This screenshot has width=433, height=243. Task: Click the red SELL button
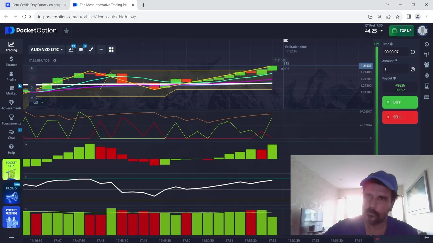click(400, 117)
